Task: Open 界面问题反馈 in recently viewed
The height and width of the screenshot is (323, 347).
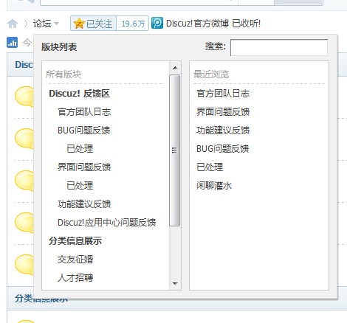Action: [223, 112]
